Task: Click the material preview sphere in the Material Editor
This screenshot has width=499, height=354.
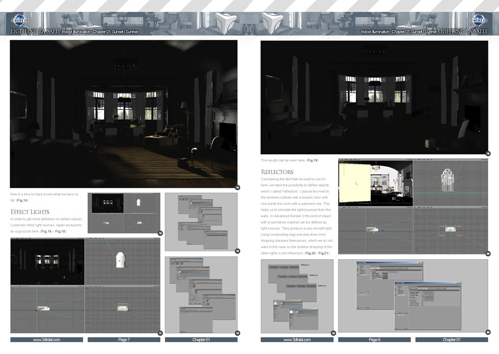Action: point(291,312)
